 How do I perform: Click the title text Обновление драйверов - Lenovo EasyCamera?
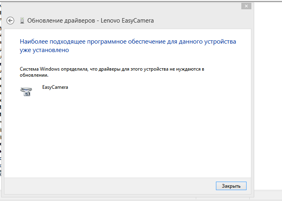(x=91, y=21)
